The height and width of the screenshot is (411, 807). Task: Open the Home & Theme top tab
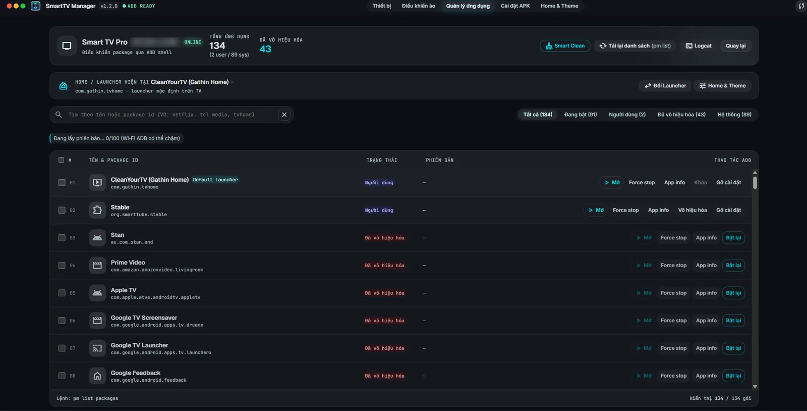(x=559, y=6)
